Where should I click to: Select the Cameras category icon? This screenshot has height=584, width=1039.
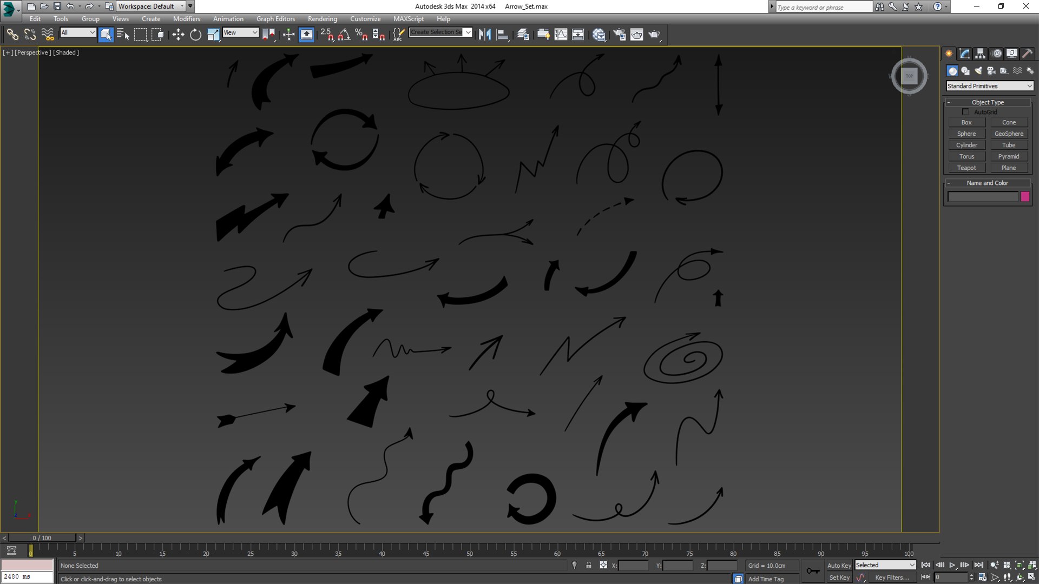pos(991,71)
